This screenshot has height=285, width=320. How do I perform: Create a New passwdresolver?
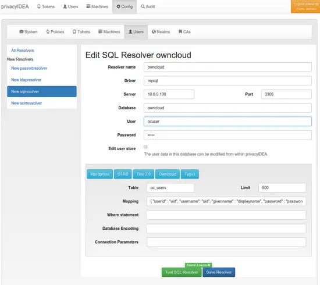[x=29, y=68]
